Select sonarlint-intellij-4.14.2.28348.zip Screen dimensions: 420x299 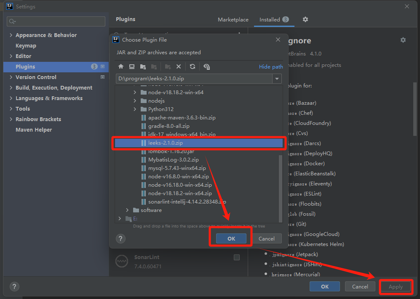point(187,202)
